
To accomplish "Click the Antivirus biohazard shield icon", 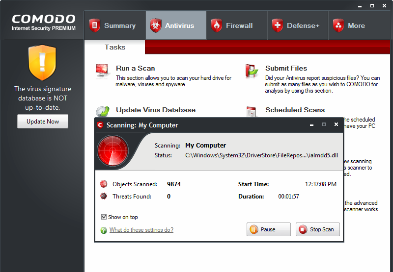I will coord(156,25).
